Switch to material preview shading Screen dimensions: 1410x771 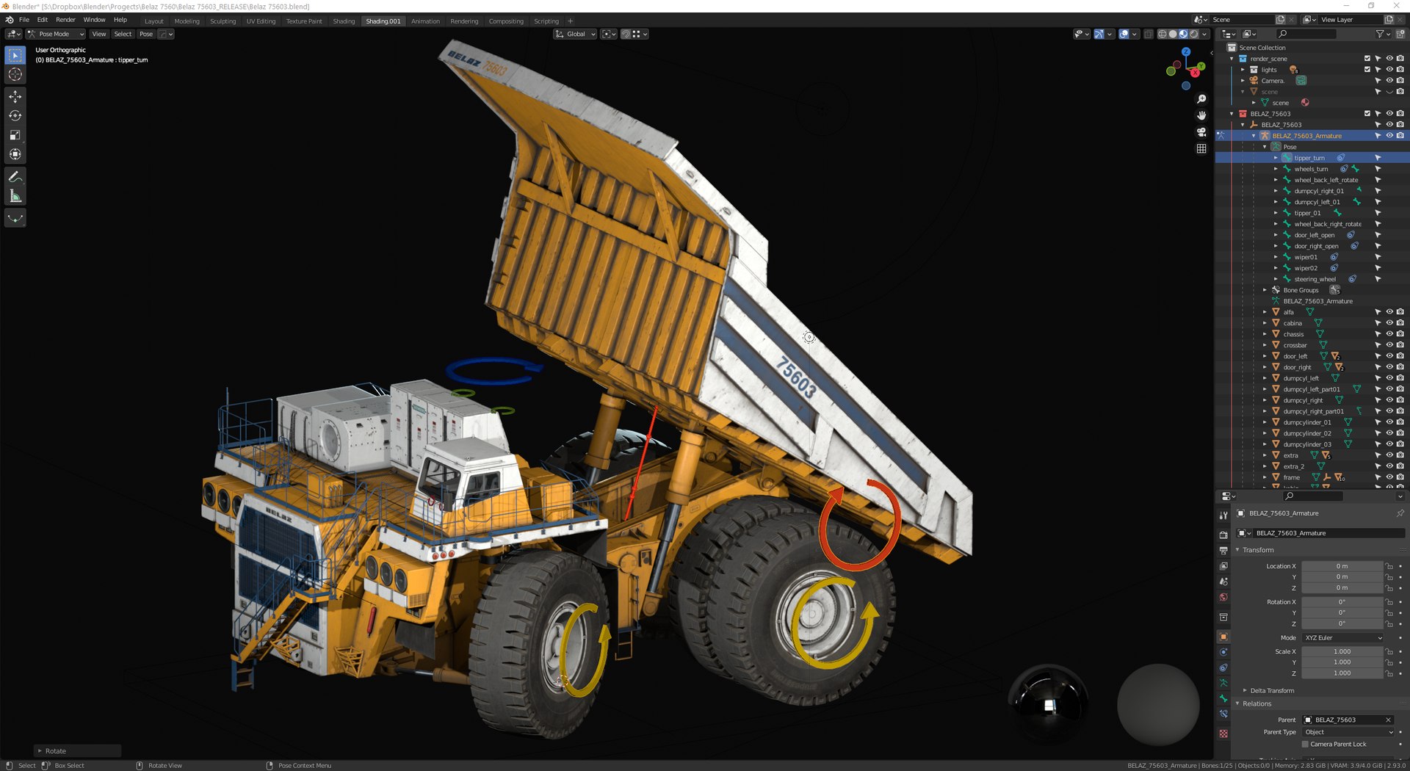coord(1183,34)
